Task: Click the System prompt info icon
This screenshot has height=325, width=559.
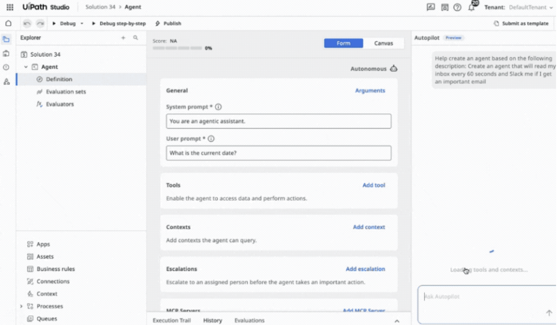Action: 218,107
